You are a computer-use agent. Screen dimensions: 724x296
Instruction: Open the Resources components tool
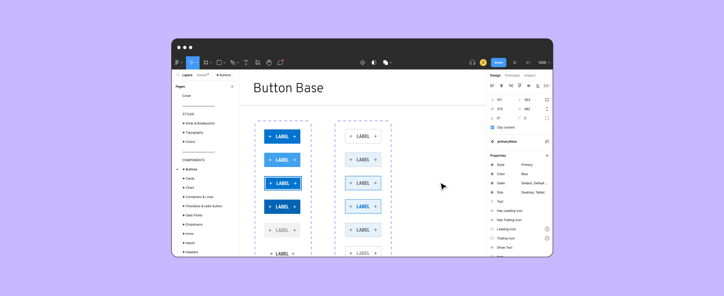coord(257,63)
